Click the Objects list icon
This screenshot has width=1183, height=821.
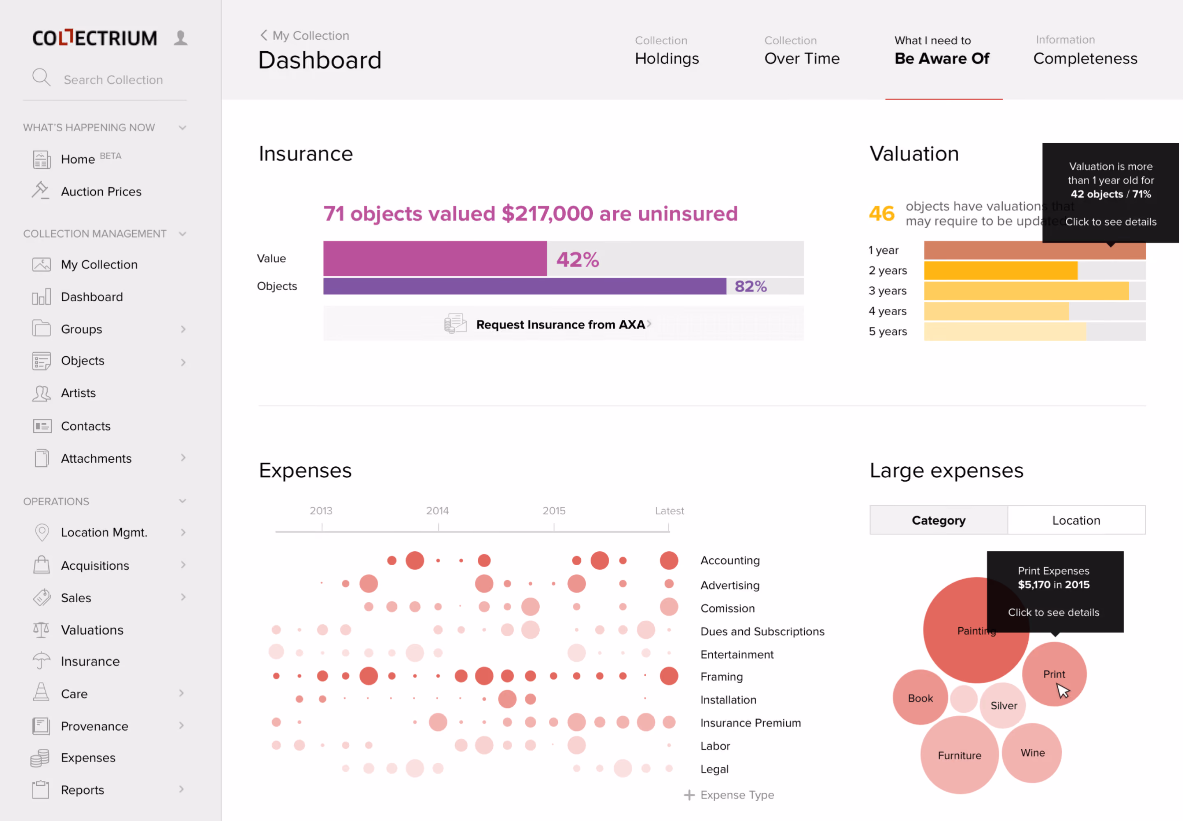[x=42, y=360]
